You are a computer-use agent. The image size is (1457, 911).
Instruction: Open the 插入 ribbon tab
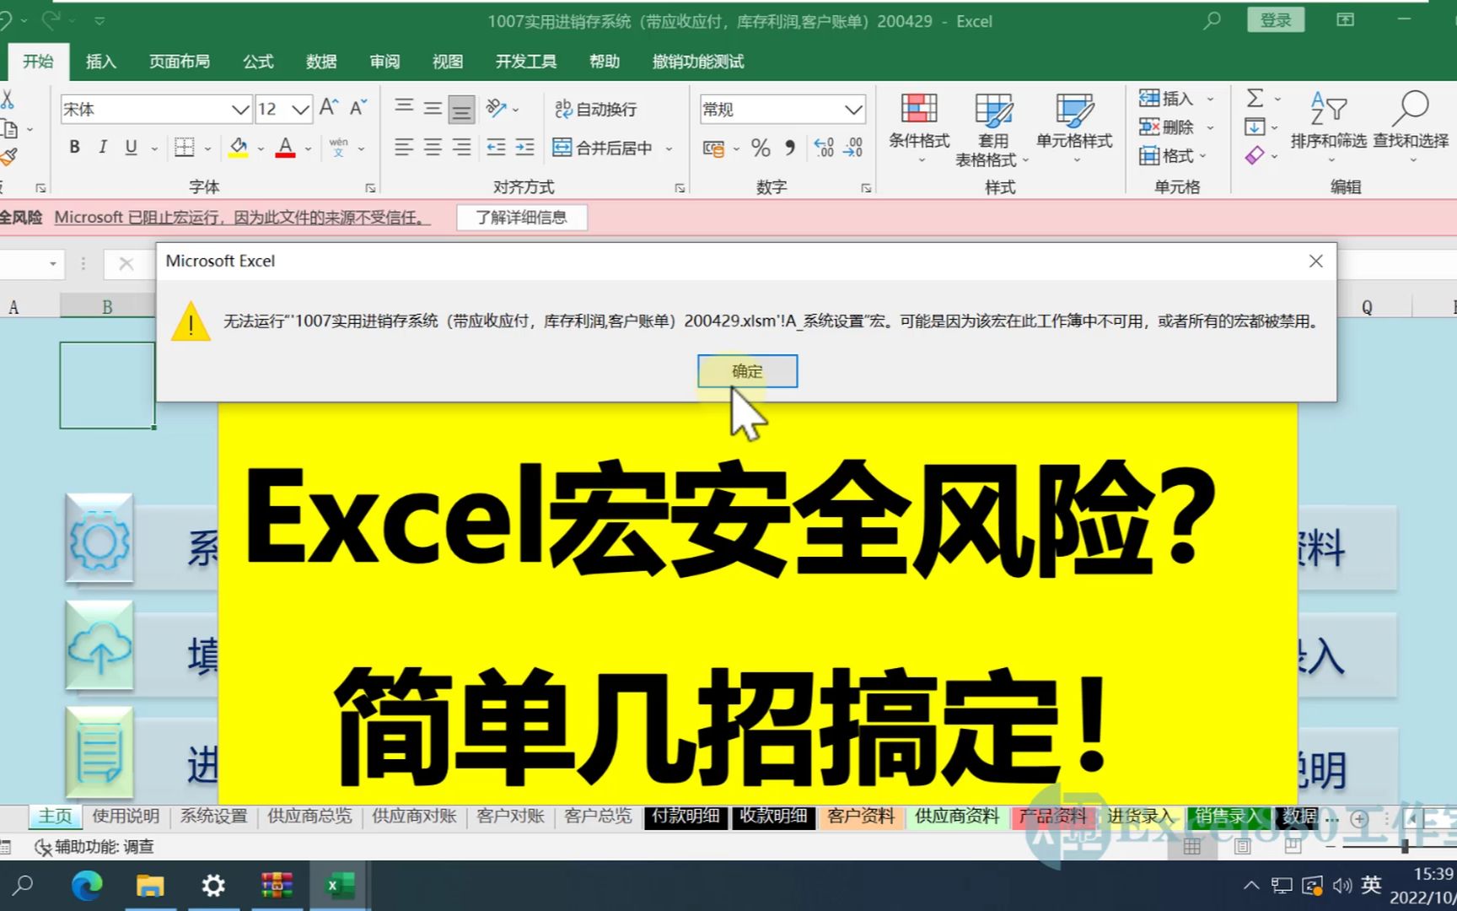click(x=100, y=62)
